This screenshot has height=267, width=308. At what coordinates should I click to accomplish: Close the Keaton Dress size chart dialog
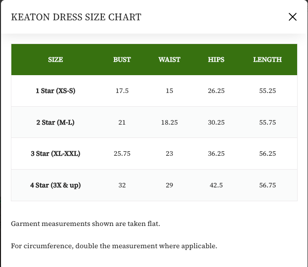(x=293, y=17)
